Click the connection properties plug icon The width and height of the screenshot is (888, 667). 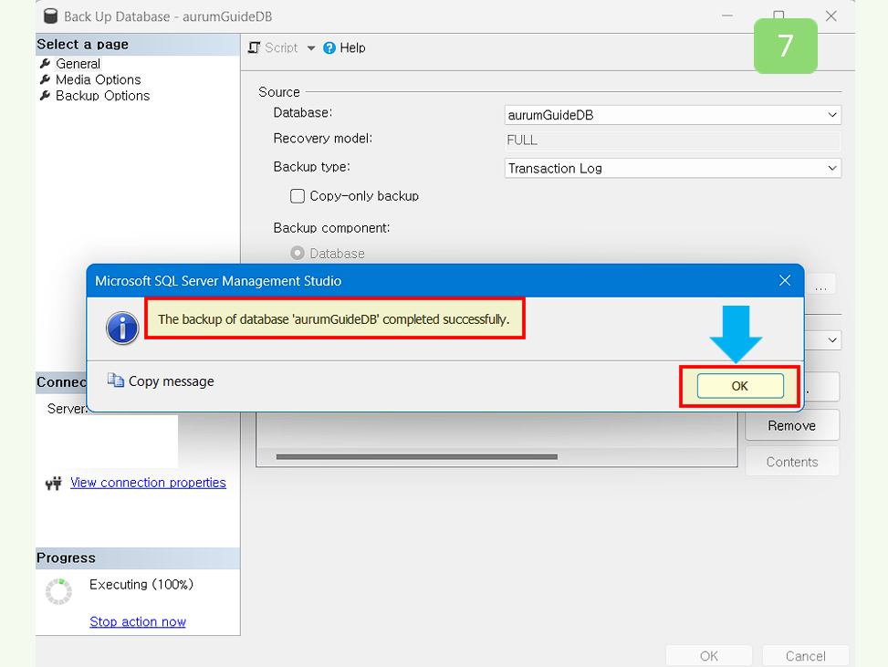(x=53, y=483)
